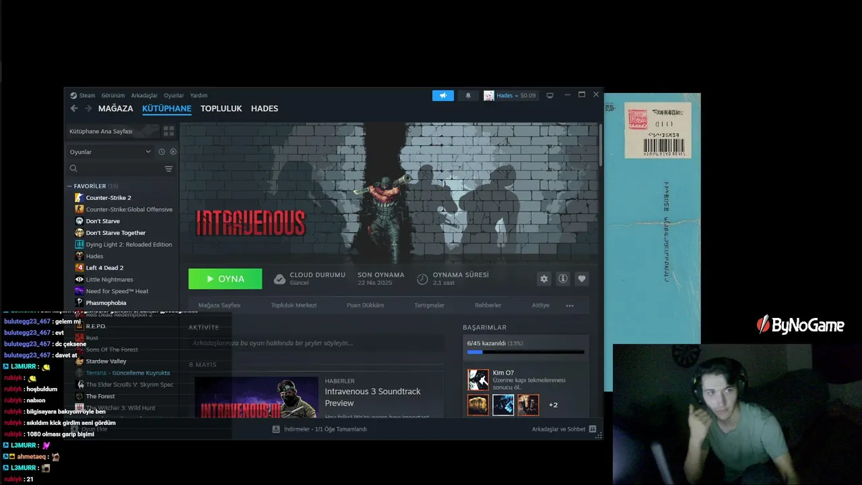
Task: Click the Counter-Strike 2 game icon
Action: [x=79, y=198]
